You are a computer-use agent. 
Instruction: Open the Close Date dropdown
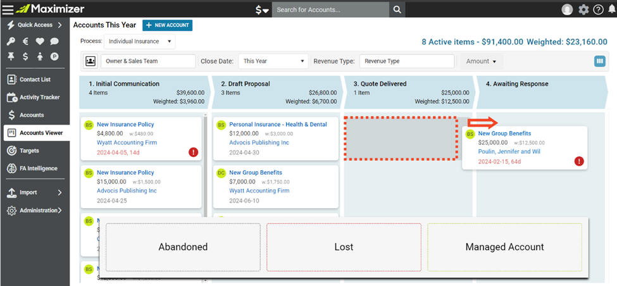pyautogui.click(x=273, y=61)
